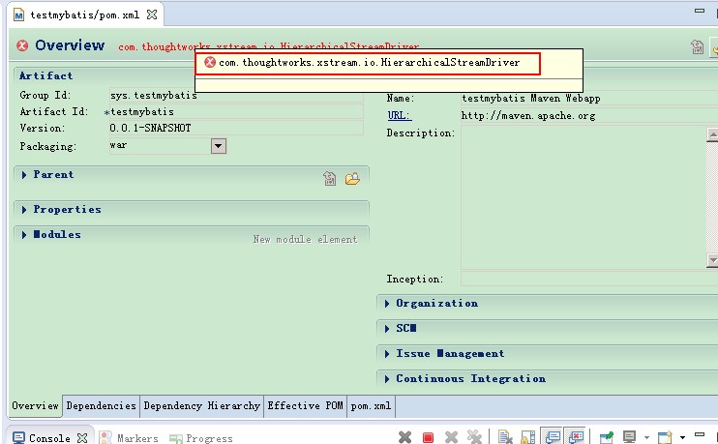Image resolution: width=718 pixels, height=444 pixels.
Task: Expand the Issue Management section
Action: coord(387,354)
